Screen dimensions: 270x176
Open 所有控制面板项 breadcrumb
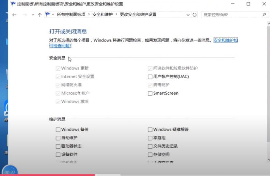point(71,14)
